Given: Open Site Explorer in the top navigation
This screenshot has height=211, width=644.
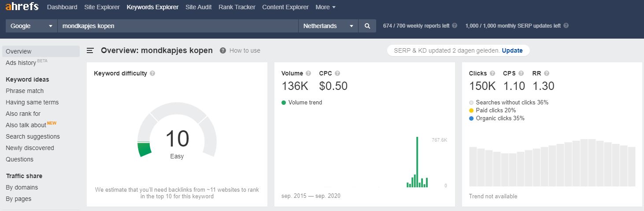Looking at the screenshot, I should point(102,7).
